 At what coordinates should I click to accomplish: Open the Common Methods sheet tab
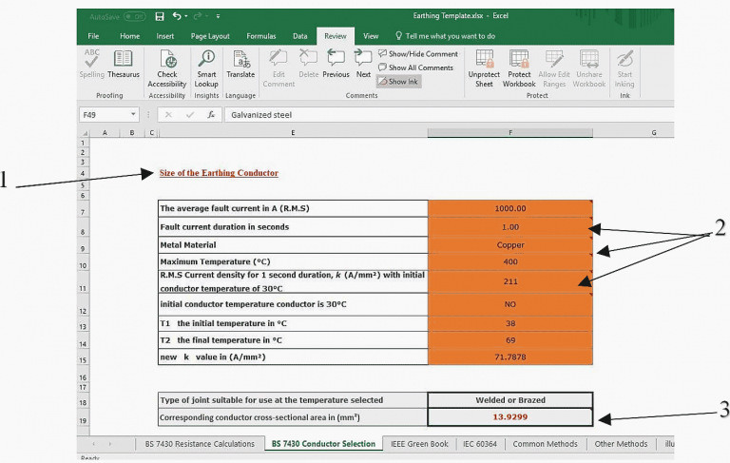[546, 444]
